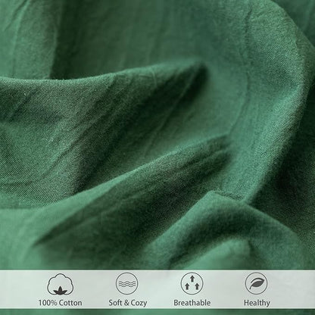Image resolution: width=315 pixels, height=315 pixels.
Task: Click dark leaves at cotton boll base
Action: (61, 291)
